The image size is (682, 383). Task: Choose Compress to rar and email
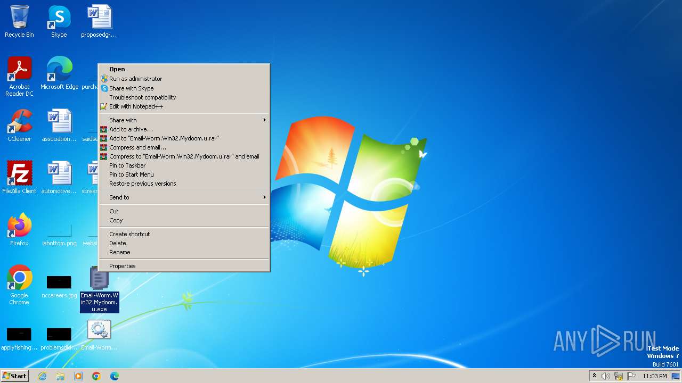184,156
